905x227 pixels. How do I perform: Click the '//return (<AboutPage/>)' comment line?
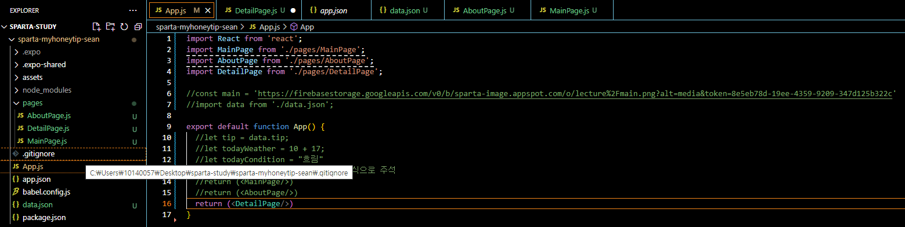247,193
